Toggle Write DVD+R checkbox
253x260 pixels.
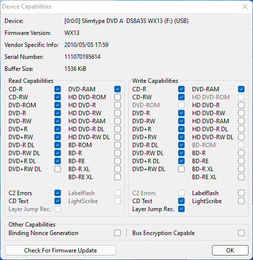(x=181, y=129)
